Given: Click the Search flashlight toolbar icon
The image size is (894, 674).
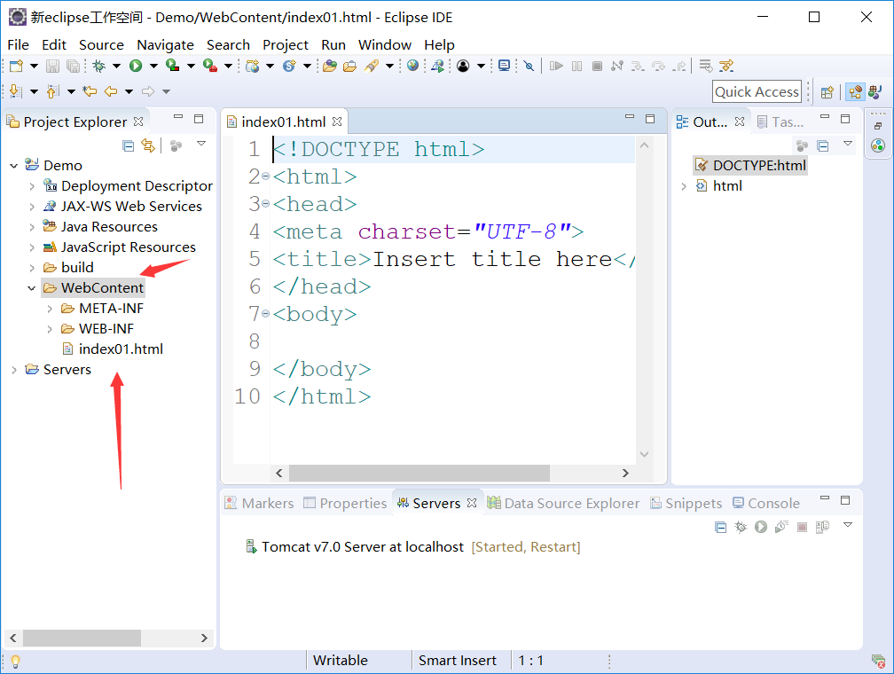Looking at the screenshot, I should (x=372, y=67).
